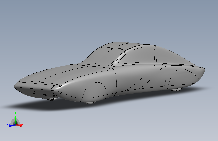Select the sloped rear fastback surface
The image size is (218, 141).
172,57
